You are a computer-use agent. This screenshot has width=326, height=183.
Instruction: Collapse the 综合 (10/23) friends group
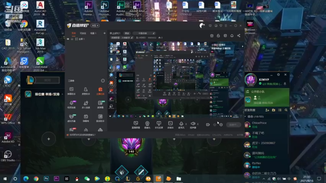[x=246, y=117]
